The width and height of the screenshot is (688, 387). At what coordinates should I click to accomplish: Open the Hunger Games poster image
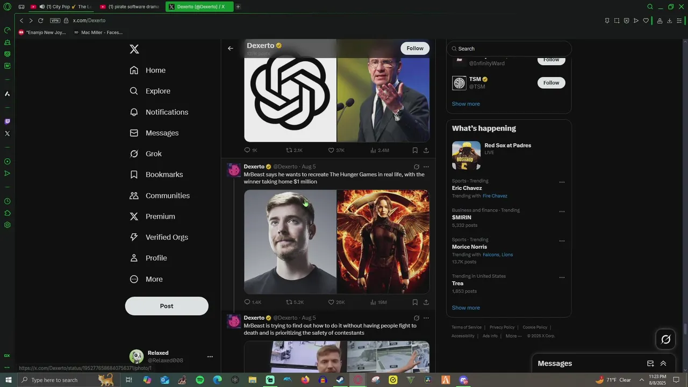tap(383, 242)
